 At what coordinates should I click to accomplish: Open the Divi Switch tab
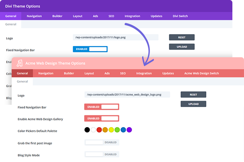coord(180,16)
